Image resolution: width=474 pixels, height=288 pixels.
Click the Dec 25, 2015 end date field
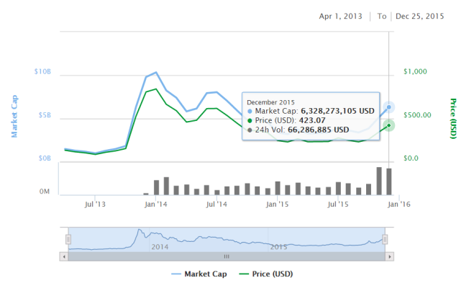(419, 17)
